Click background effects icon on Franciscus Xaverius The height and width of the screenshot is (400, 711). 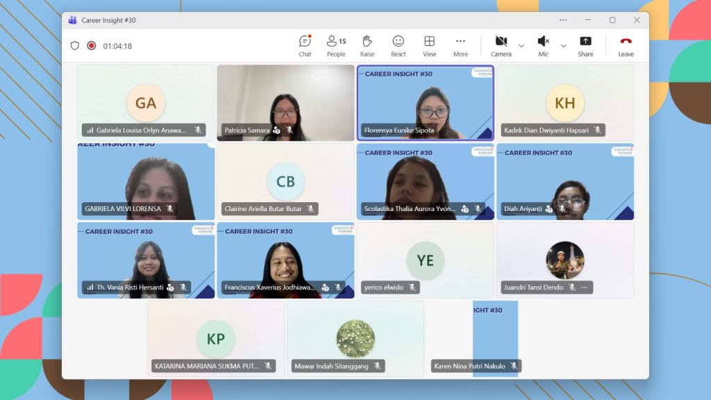click(x=325, y=287)
